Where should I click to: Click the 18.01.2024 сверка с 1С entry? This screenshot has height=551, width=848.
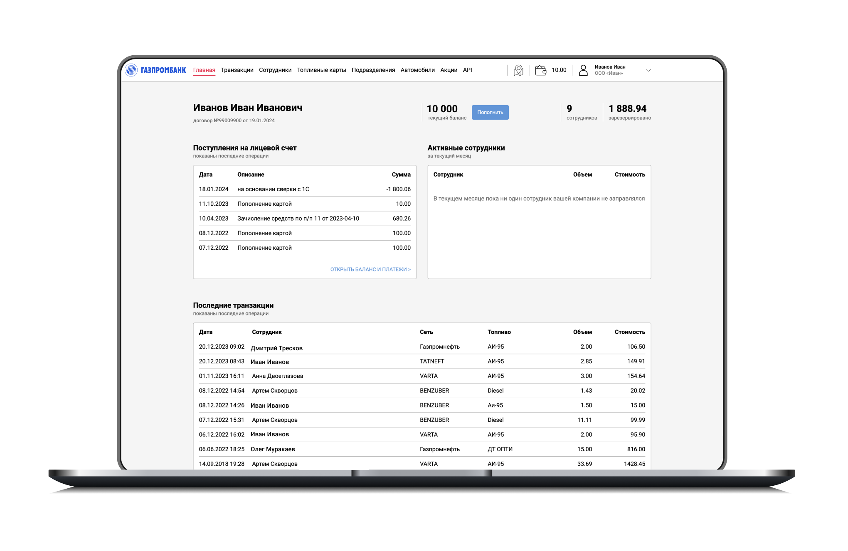[273, 189]
